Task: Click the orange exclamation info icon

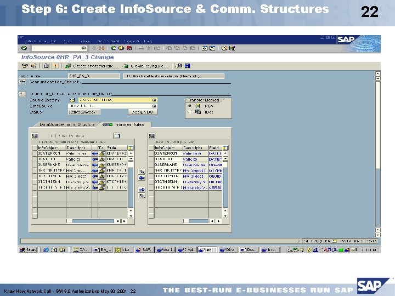Action: point(55,66)
